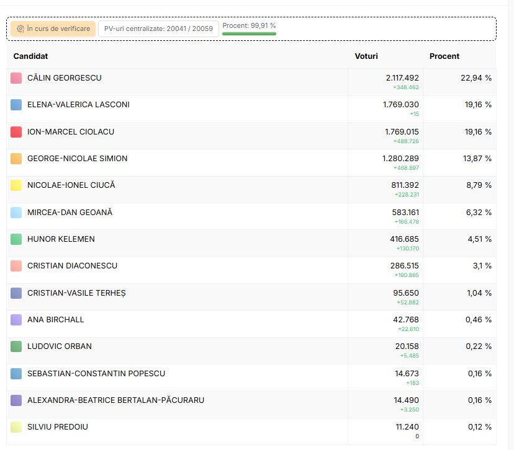Click the 'Candidat' column header
Image resolution: width=514 pixels, height=450 pixels.
[x=30, y=56]
